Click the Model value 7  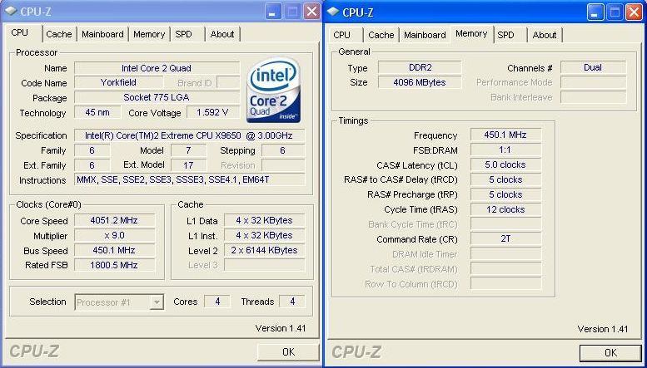(x=188, y=150)
